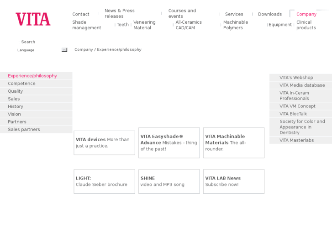This screenshot has width=332, height=249.
Task: Open the Contact page
Action: (x=81, y=14)
